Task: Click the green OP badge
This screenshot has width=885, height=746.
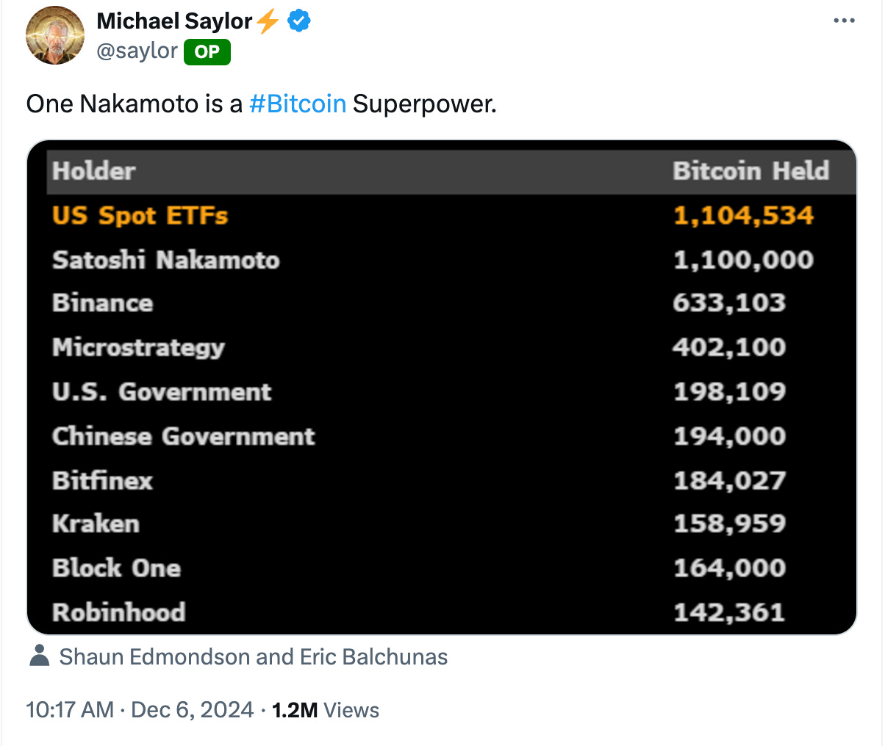Action: (x=207, y=51)
